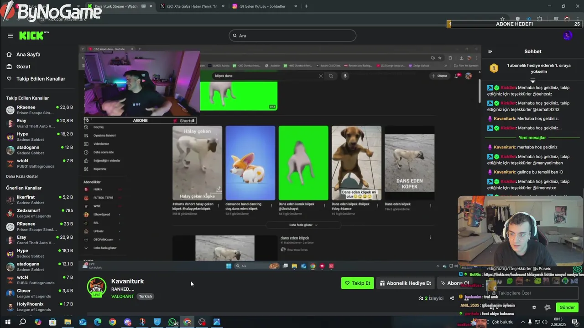Switch to the Kavaniturk Stream browser tab
This screenshot has width=584, height=328.
(x=117, y=6)
